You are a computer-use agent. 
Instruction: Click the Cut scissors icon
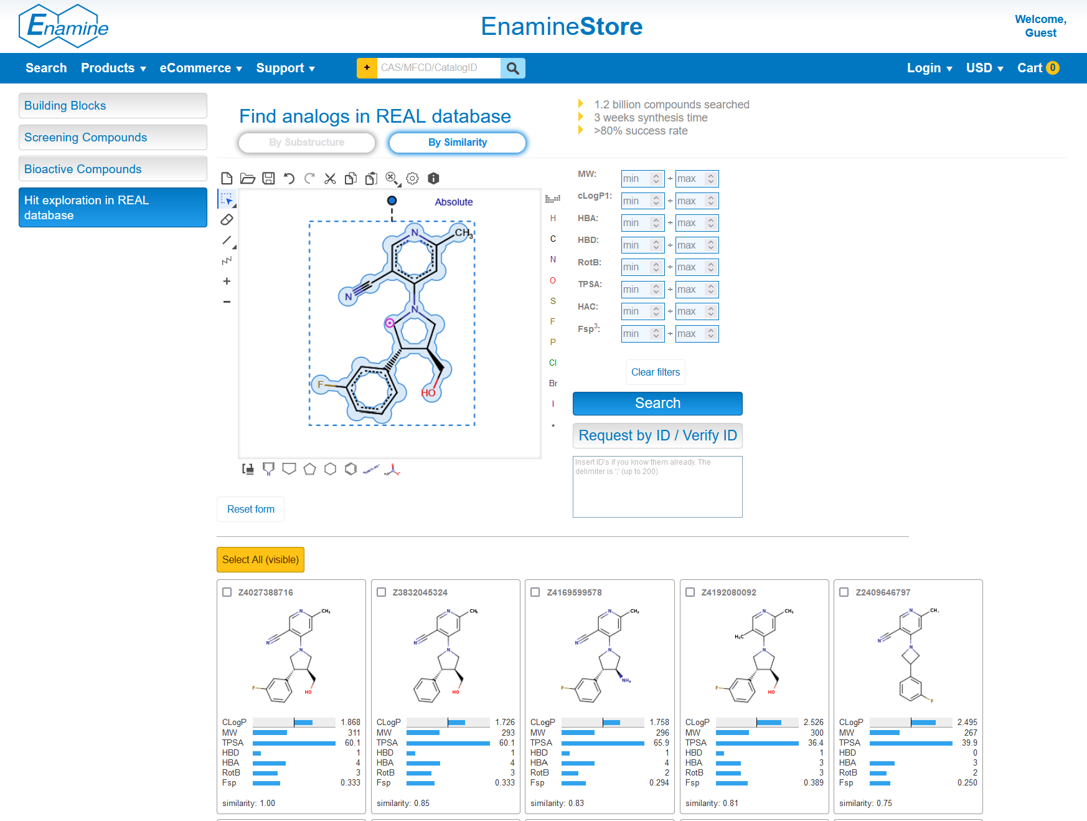pyautogui.click(x=330, y=179)
